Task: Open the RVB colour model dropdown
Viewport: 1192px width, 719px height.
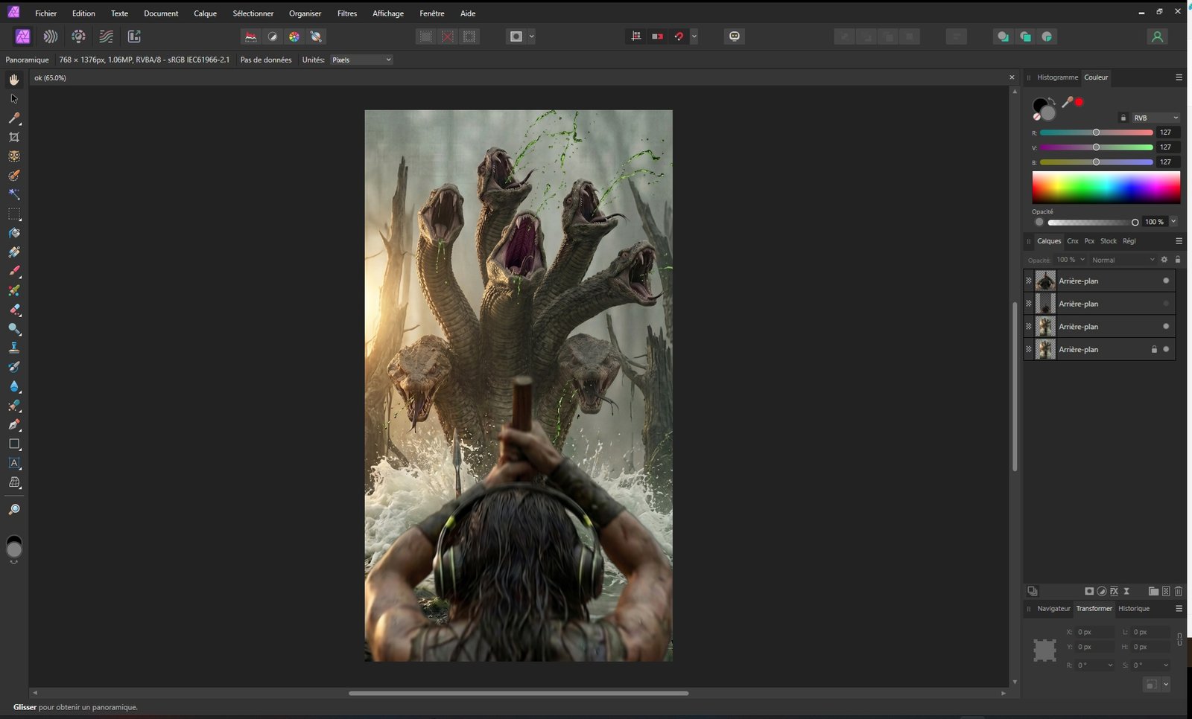Action: pyautogui.click(x=1155, y=118)
